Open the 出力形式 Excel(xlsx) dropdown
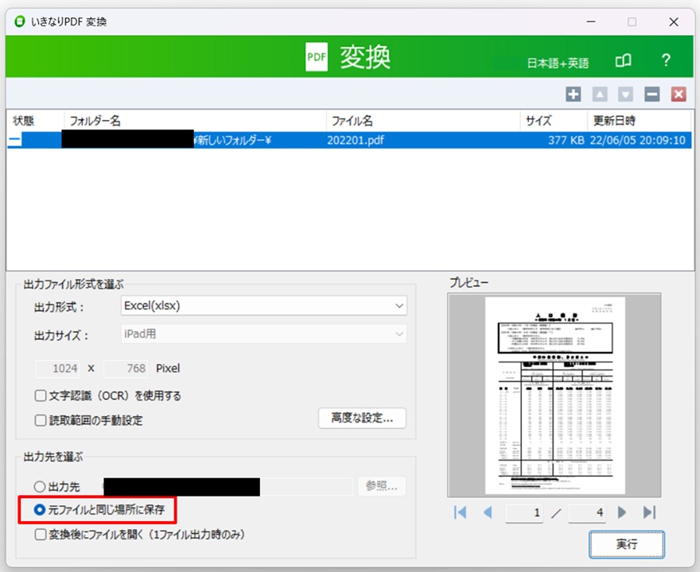The width and height of the screenshot is (700, 572). pos(263,305)
